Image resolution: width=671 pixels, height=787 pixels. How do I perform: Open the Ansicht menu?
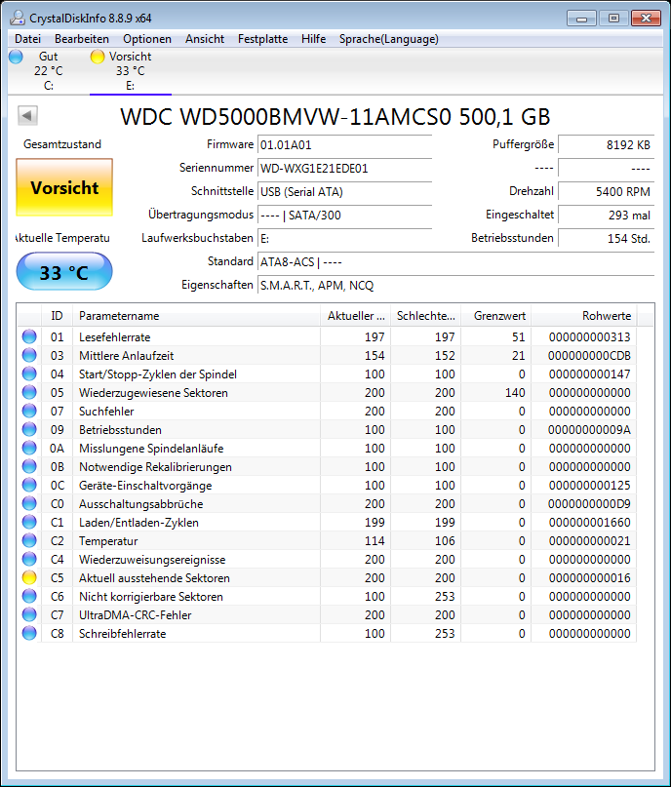click(204, 39)
